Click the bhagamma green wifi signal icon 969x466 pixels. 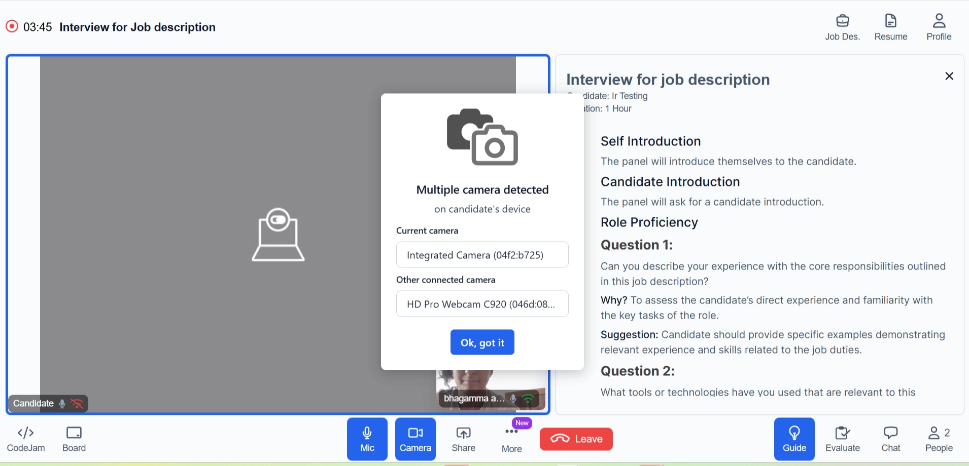pyautogui.click(x=528, y=399)
